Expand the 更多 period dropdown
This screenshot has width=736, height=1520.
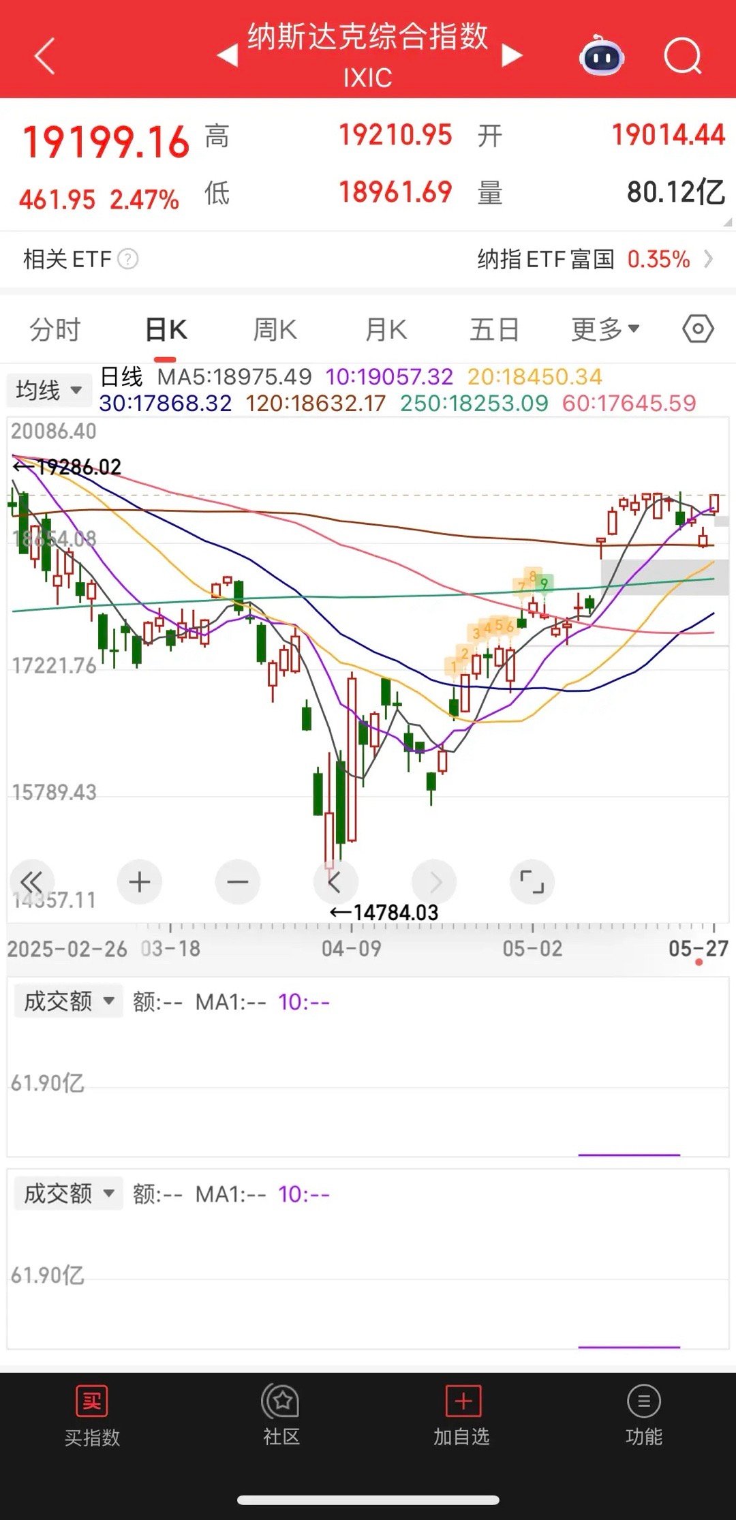[606, 329]
